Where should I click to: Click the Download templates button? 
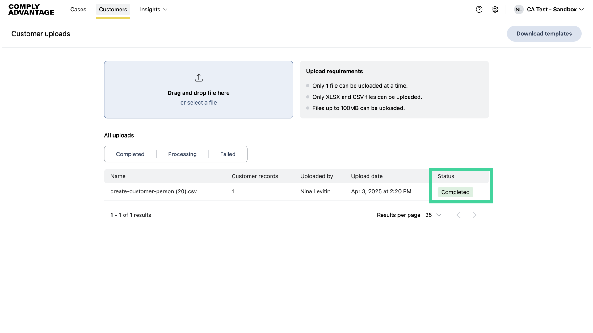point(544,34)
